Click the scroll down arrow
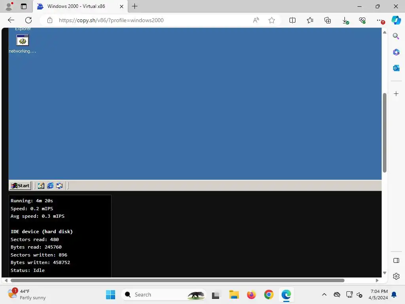This screenshot has height=304, width=405. coord(384,273)
